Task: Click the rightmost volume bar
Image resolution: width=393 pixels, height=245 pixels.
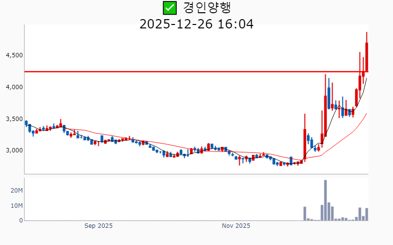Action: pyautogui.click(x=366, y=214)
